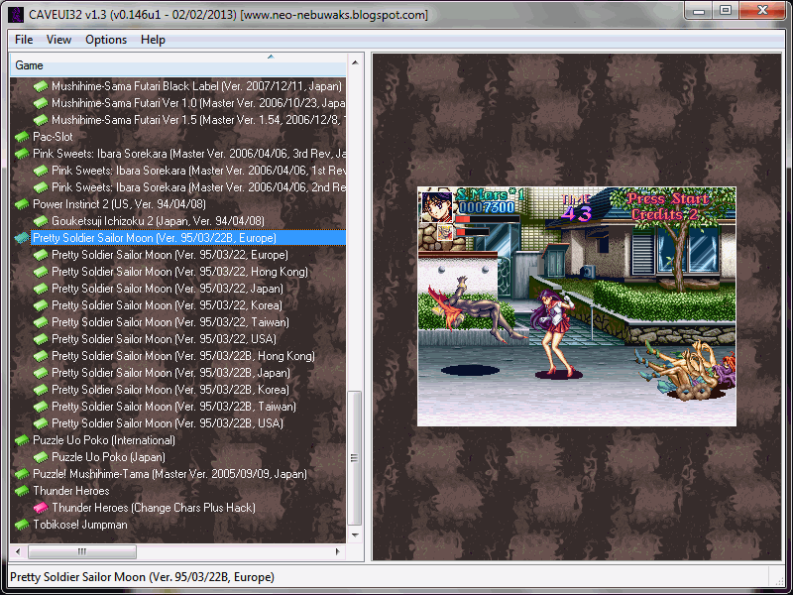Select Pretty Soldier Sailor Moon 95/03/22 USA
The image size is (793, 595).
tap(167, 339)
